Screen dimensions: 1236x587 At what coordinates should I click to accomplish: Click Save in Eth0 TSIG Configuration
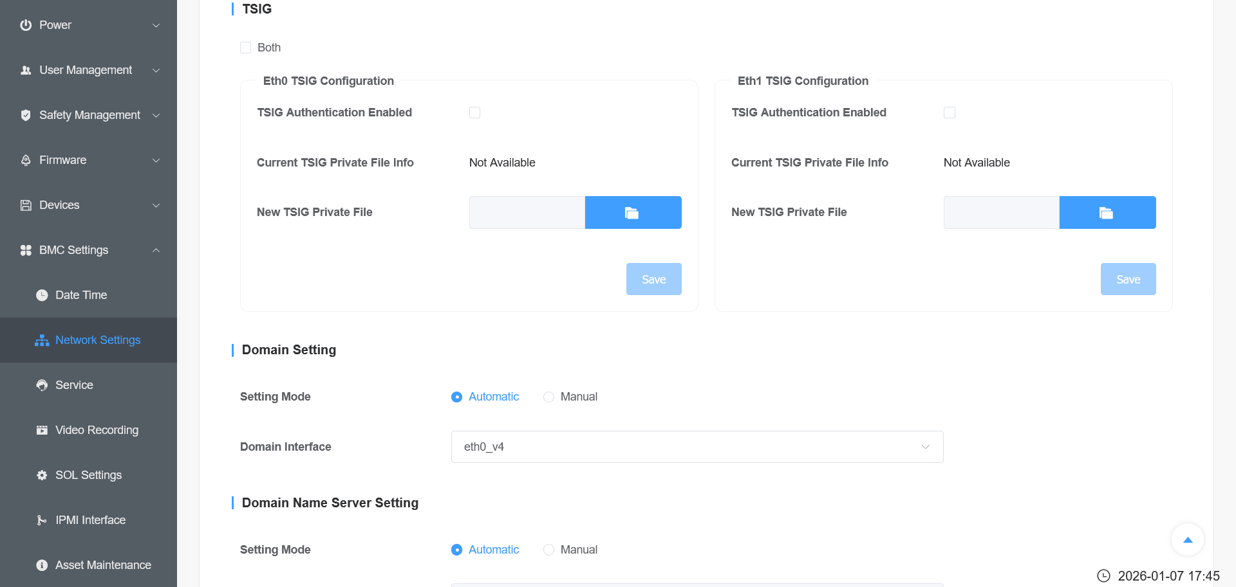pos(653,279)
